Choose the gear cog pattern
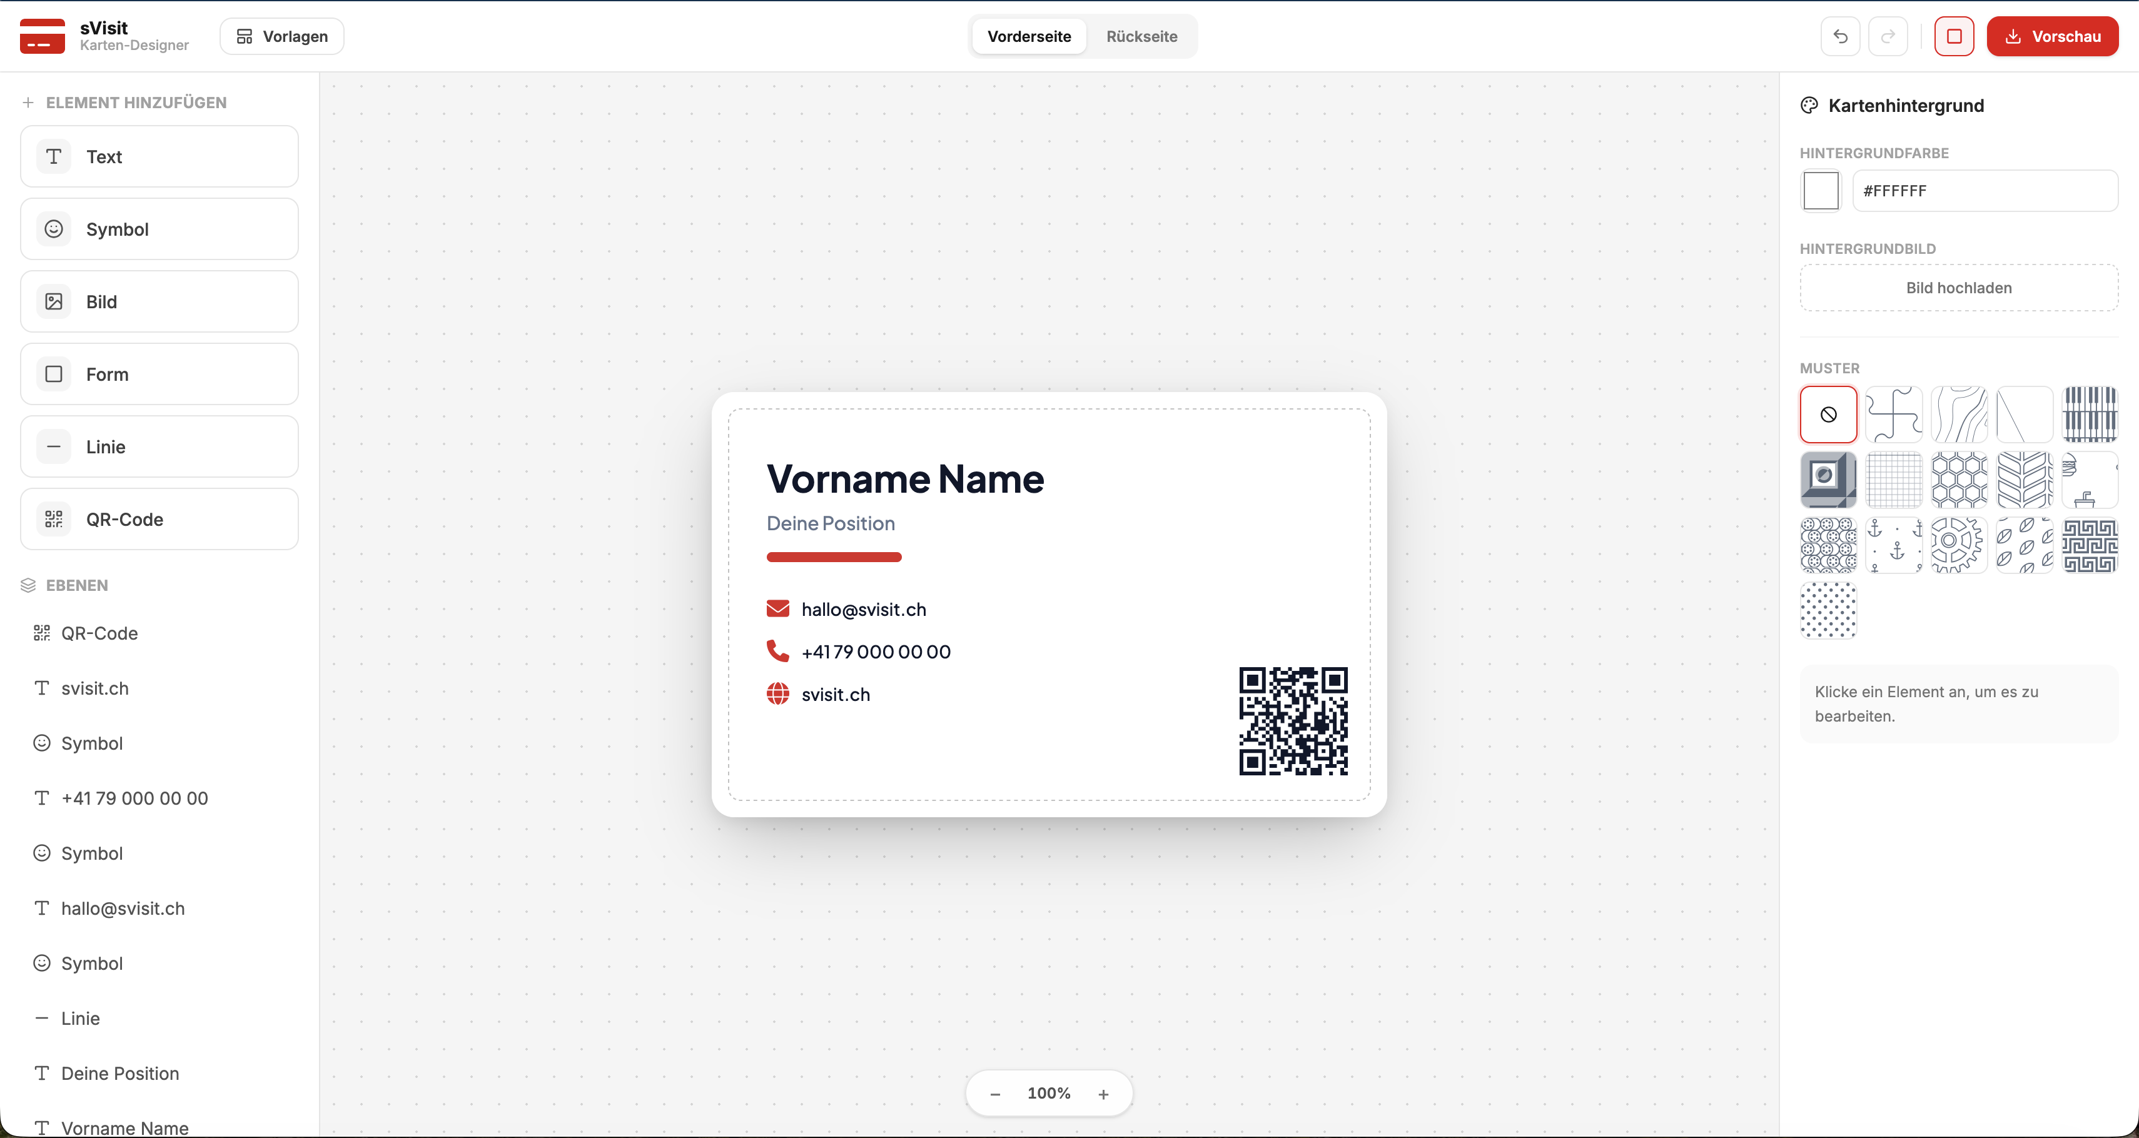Viewport: 2139px width, 1138px height. pos(1959,545)
